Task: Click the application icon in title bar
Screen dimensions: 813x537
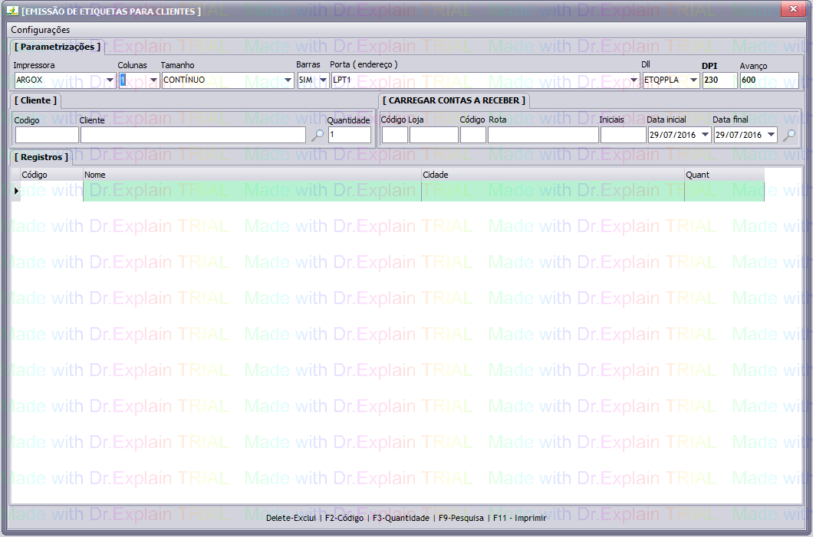Action: 12,11
